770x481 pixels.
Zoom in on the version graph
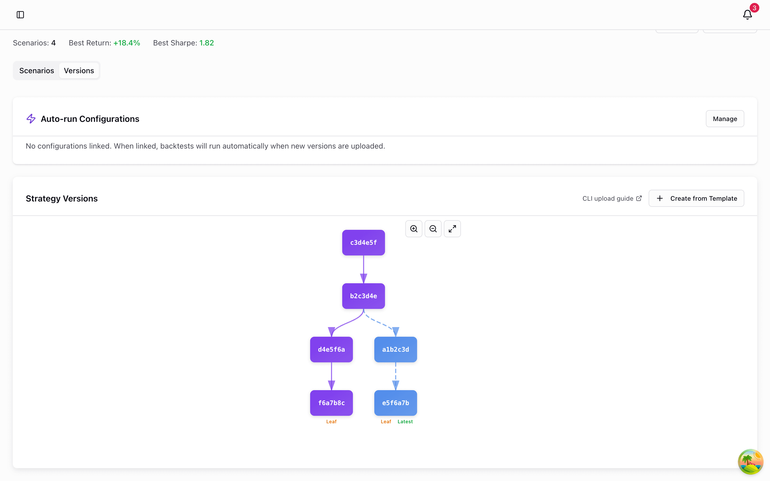pos(413,228)
